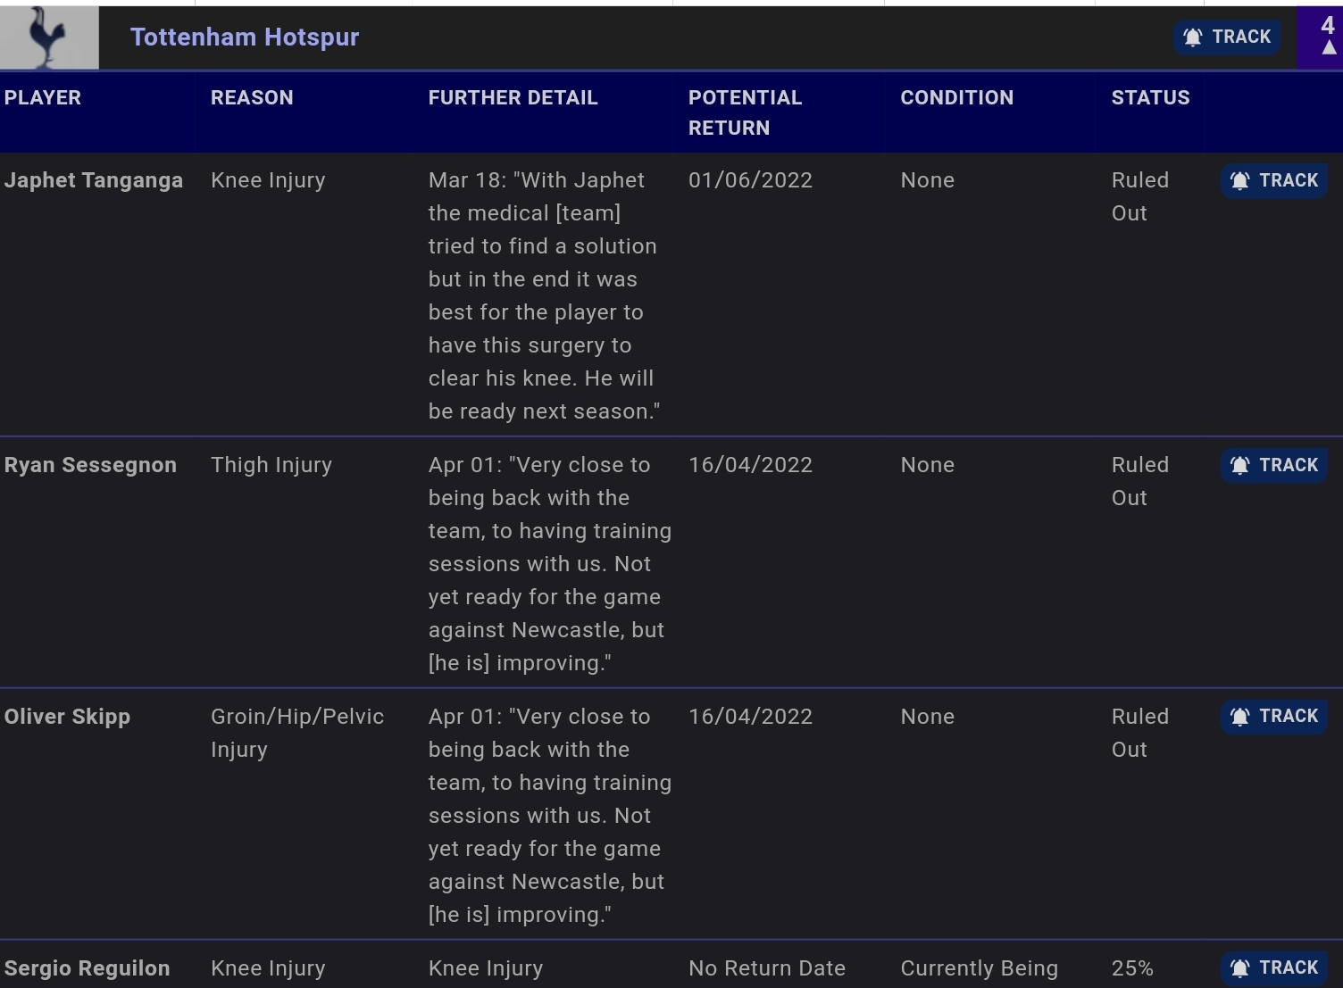Select Tanganga's Ruled Out status

pos(1139,196)
